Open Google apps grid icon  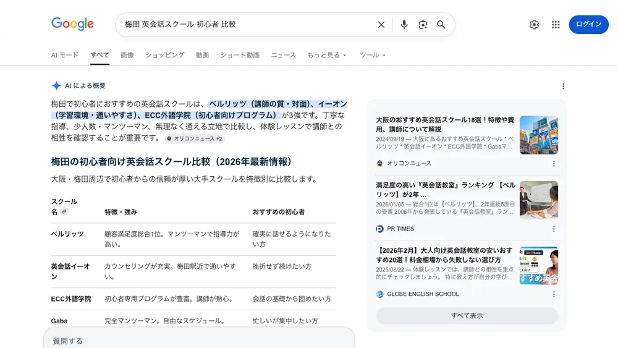[556, 25]
